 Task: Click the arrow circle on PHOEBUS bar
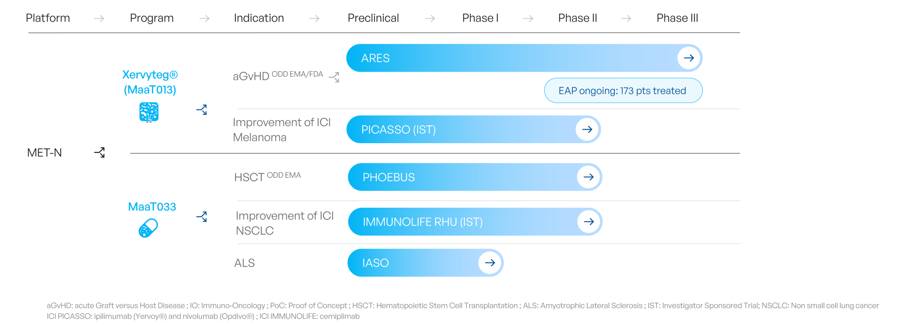click(x=588, y=177)
